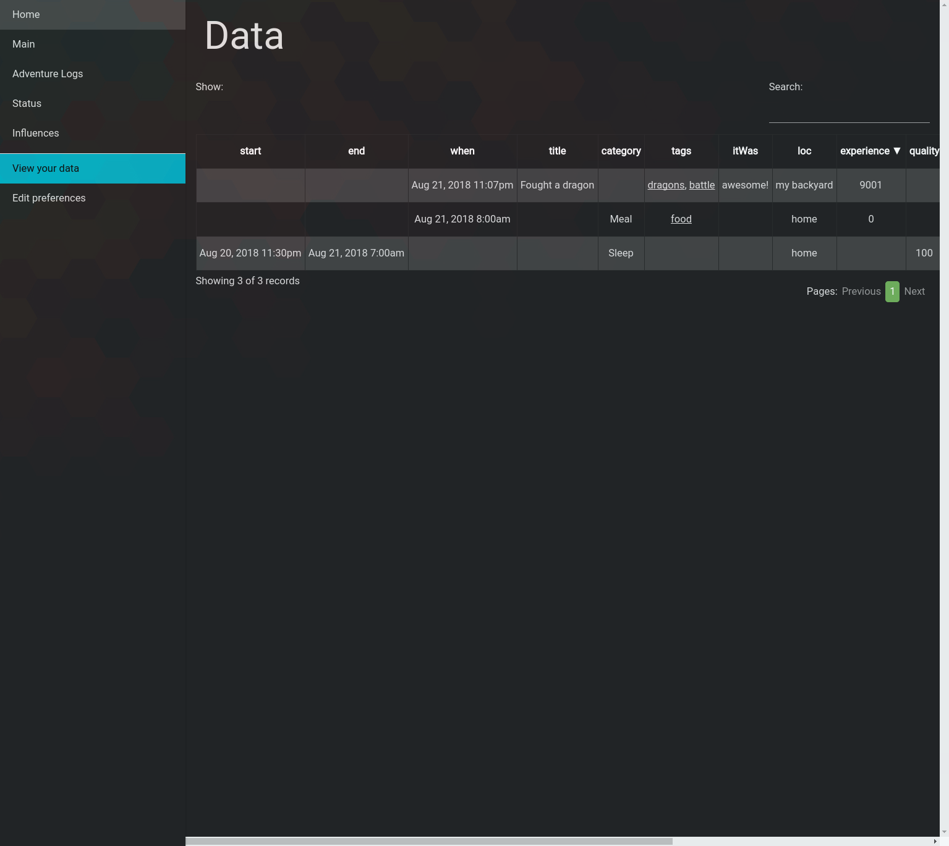Select View your data menu item
The height and width of the screenshot is (846, 949).
click(93, 168)
